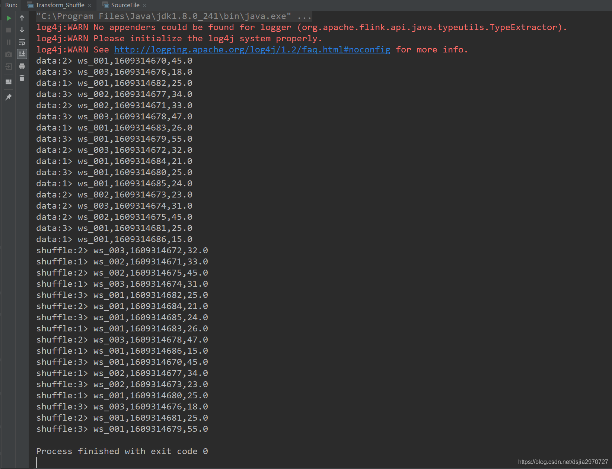This screenshot has height=469, width=612.
Task: Click line 'data:1> ws_001,1609314682,25.0'
Action: pyautogui.click(x=114, y=83)
